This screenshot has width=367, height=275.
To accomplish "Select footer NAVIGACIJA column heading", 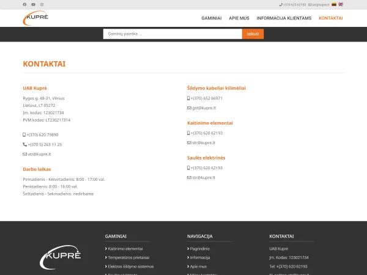I will click(199, 237).
